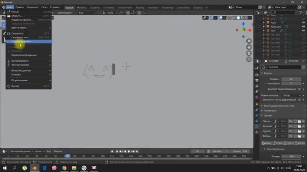Image resolution: width=307 pixels, height=172 pixels.
Task: Switch to the Modeling workspace tab
Action: 82,8
